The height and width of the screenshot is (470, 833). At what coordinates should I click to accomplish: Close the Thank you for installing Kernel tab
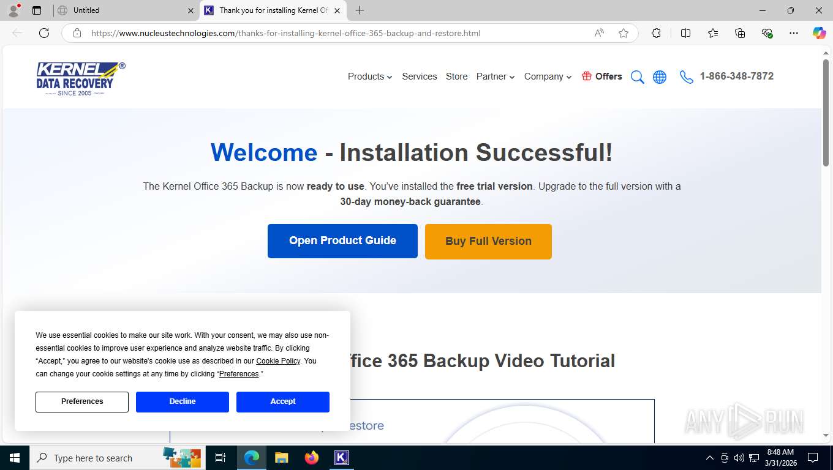click(x=337, y=10)
